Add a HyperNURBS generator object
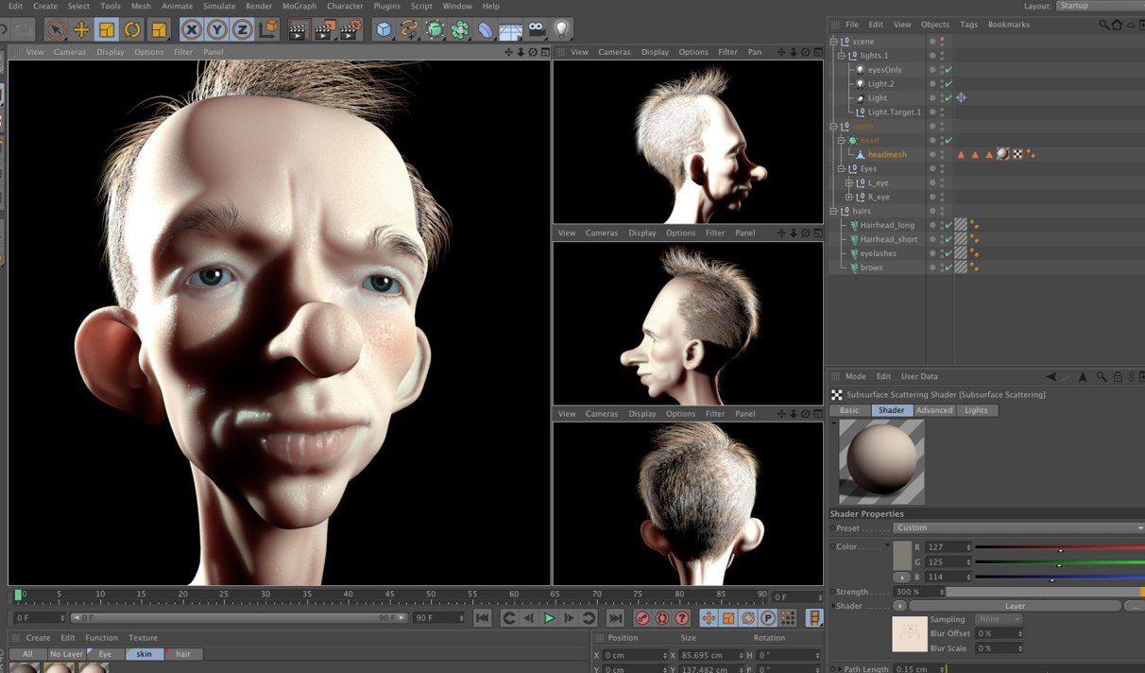Screen dimensions: 1145x673 coord(435,30)
